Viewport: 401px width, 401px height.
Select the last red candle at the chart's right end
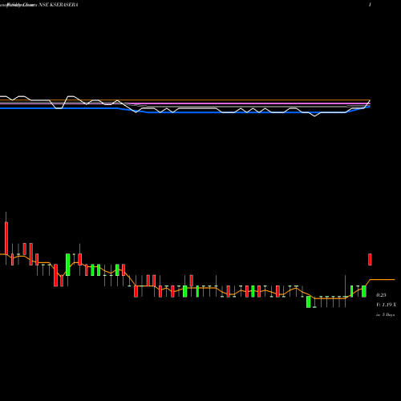point(370,259)
